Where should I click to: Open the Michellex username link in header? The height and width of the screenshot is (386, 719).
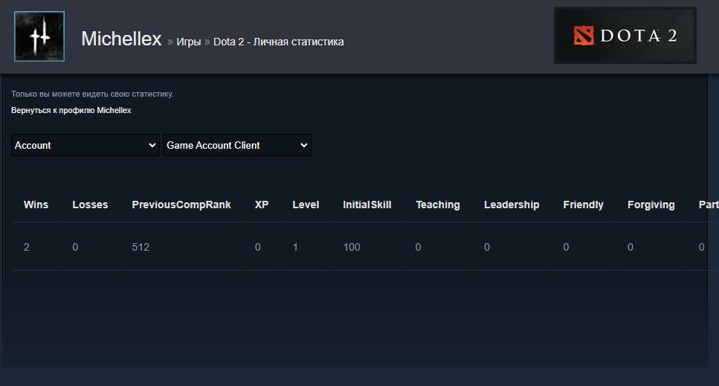[x=121, y=39]
